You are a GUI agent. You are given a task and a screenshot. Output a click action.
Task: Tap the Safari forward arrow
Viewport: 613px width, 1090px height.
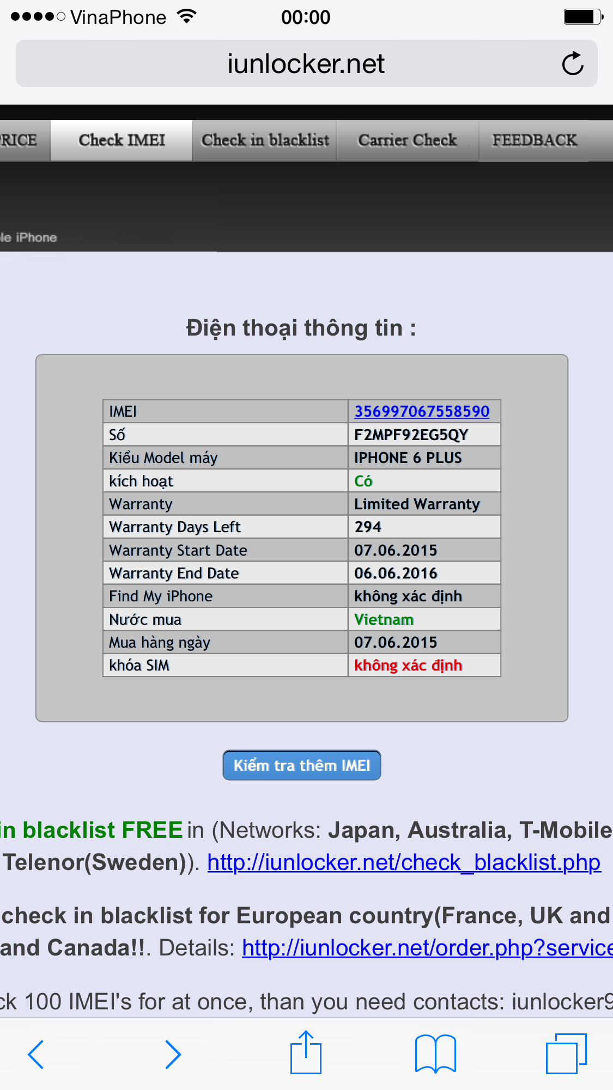(x=173, y=1054)
